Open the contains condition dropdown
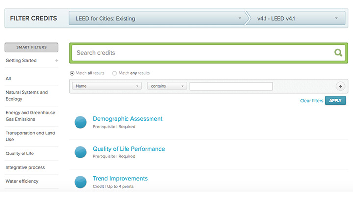353x198 pixels. (x=167, y=86)
